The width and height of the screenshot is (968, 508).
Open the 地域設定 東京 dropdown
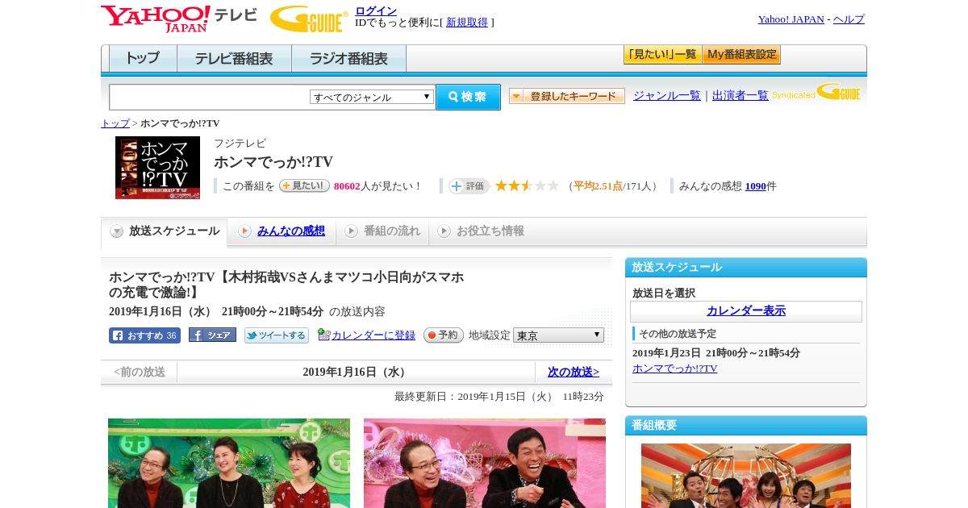(x=558, y=335)
